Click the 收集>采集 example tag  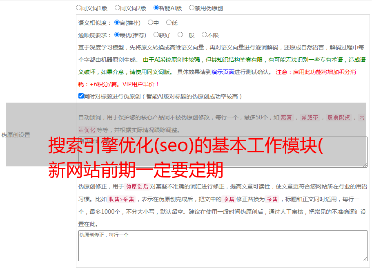pos(121,199)
